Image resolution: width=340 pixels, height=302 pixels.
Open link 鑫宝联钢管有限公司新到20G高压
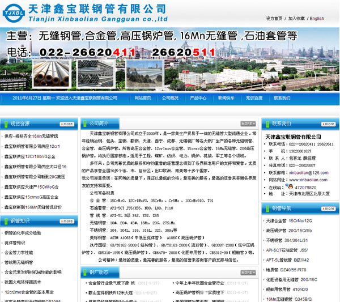(x=35, y=177)
